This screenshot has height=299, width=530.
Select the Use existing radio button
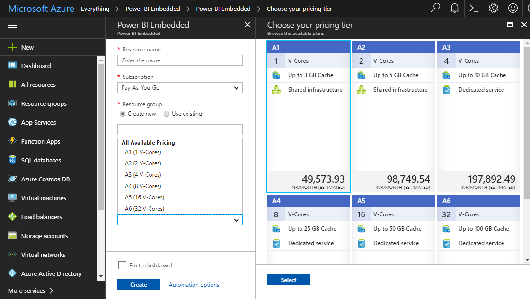167,114
